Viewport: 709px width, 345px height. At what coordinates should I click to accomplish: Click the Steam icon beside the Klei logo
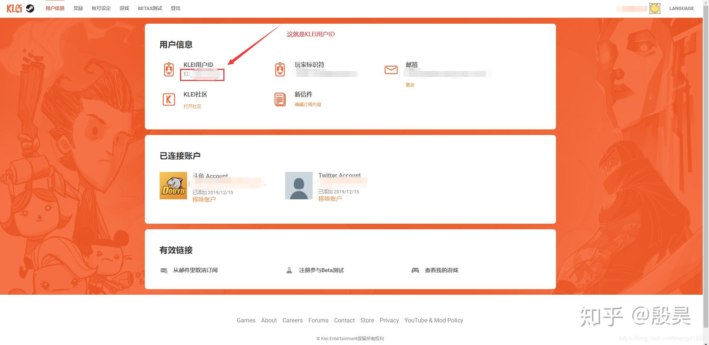[30, 9]
